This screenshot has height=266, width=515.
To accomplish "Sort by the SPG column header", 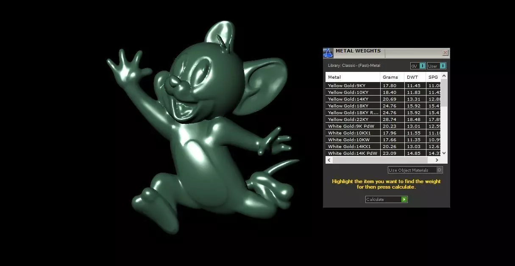I will (433, 77).
